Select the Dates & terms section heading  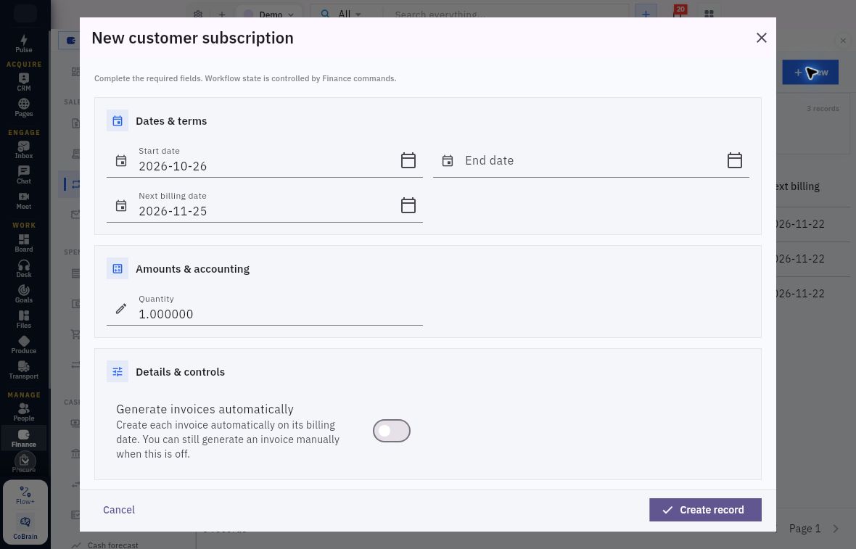pos(171,121)
